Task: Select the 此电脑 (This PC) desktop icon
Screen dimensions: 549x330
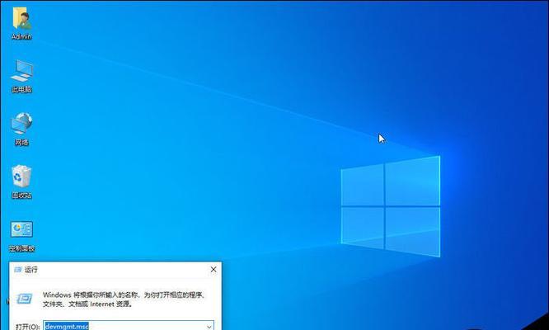Action: click(21, 71)
